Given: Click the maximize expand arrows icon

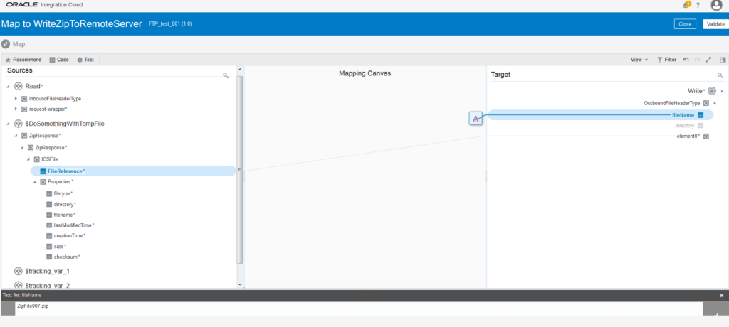Looking at the screenshot, I should tap(708, 60).
